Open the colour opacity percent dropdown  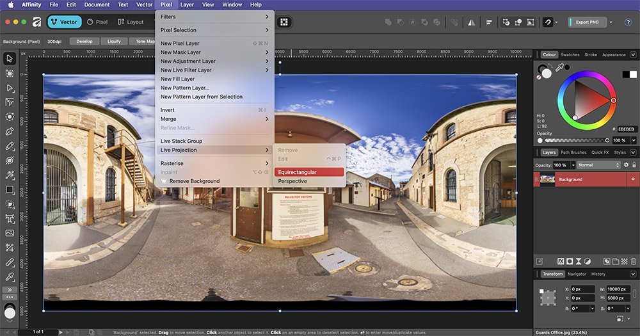pyautogui.click(x=634, y=140)
